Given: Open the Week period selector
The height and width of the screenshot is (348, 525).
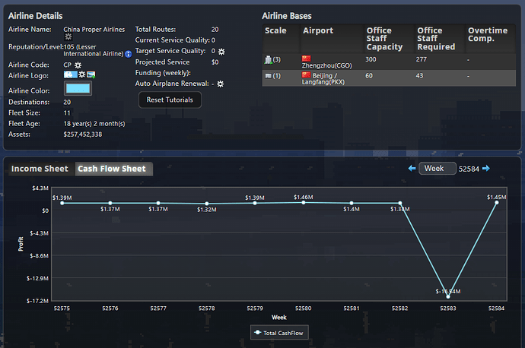Looking at the screenshot, I should coord(437,169).
